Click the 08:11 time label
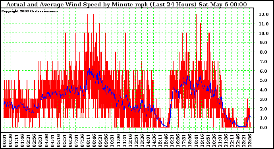Screen dimensions: 274x149 tap(88, 141)
